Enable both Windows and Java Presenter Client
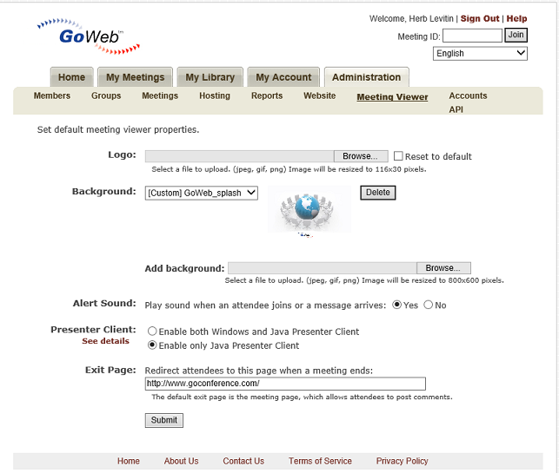 click(x=152, y=332)
